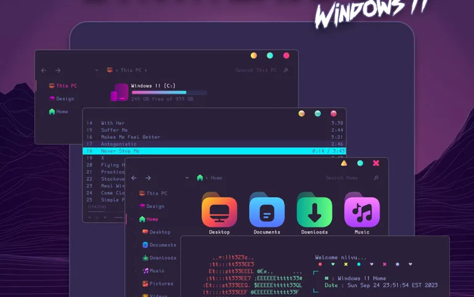Screen dimensions: 474x297
Task: Open Downloads in Home window sidebar
Action: click(x=159, y=258)
